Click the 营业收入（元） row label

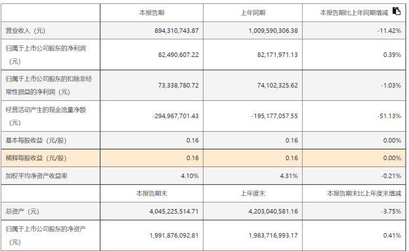(26, 31)
